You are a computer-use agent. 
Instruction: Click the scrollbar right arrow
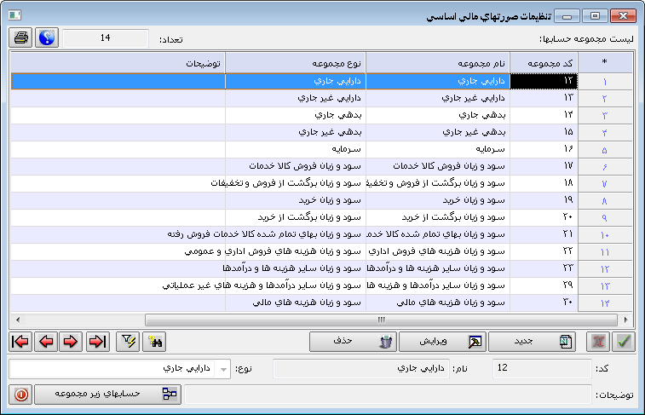[626, 320]
